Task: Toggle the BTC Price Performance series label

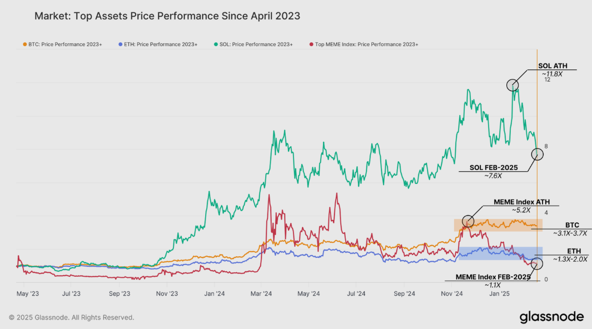Action: click(65, 44)
